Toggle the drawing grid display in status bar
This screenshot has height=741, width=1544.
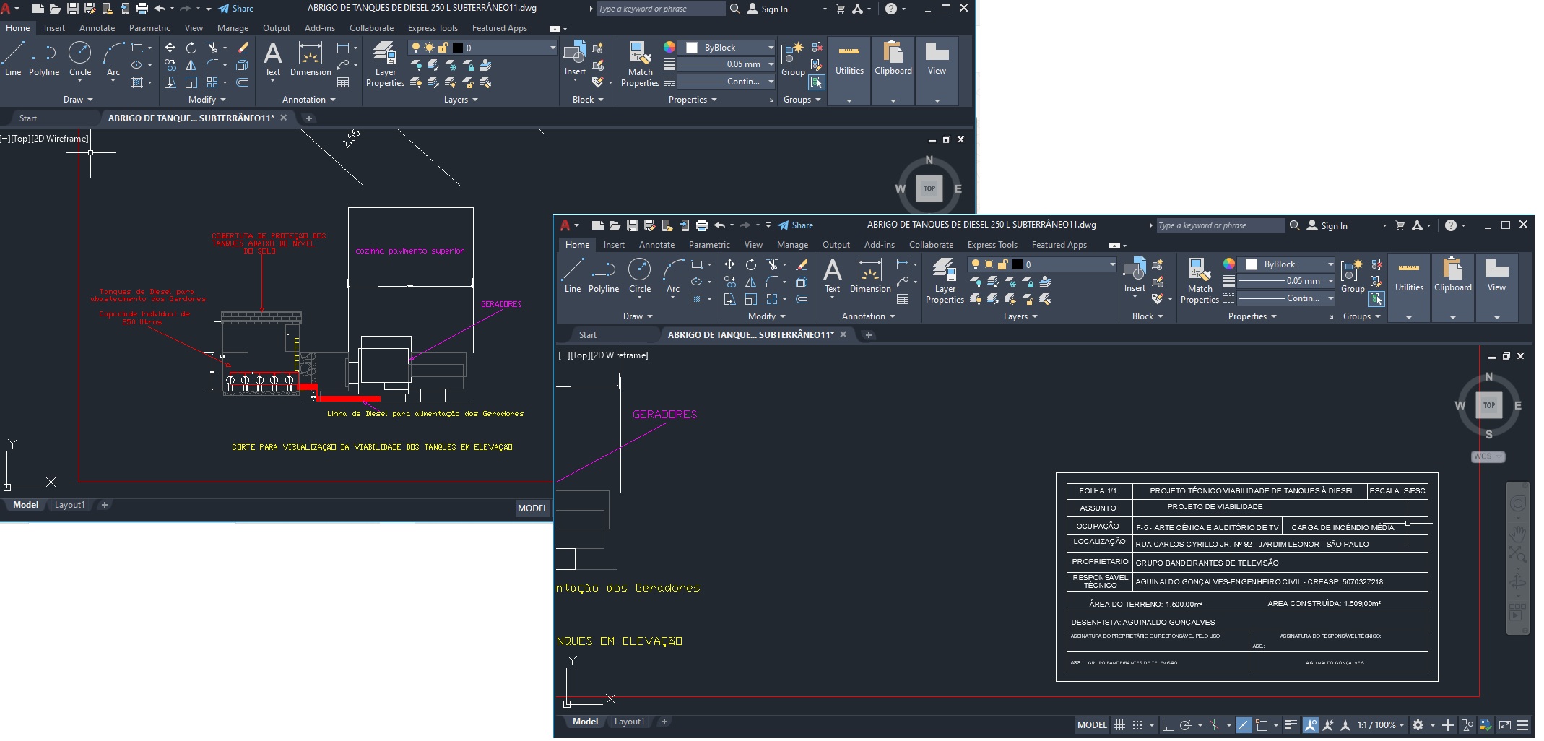pyautogui.click(x=1119, y=725)
